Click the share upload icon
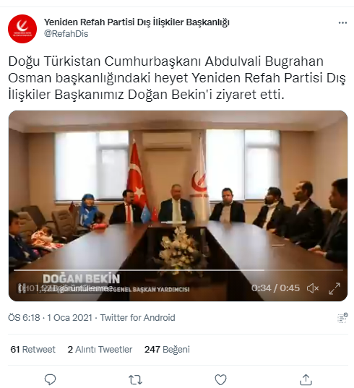Viewport: 354px width, 388px height. [306, 379]
